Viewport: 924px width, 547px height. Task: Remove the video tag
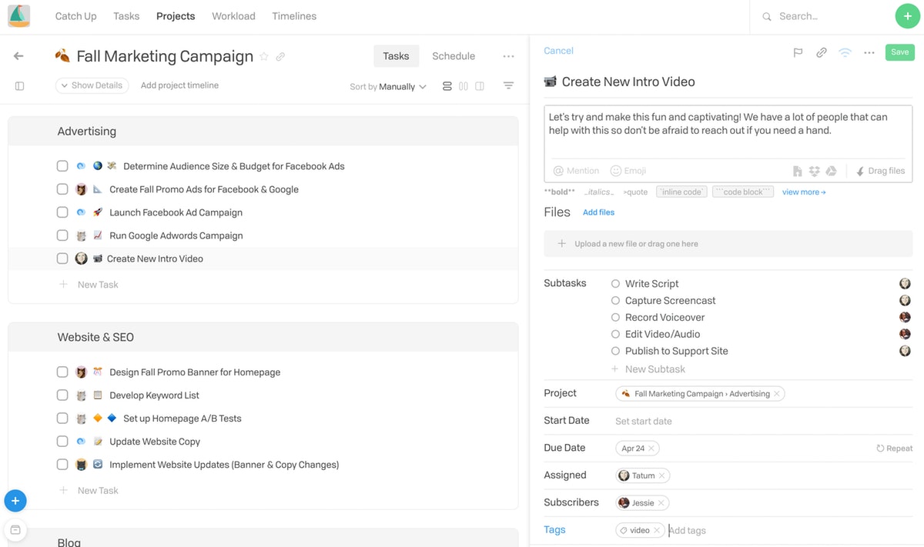657,530
